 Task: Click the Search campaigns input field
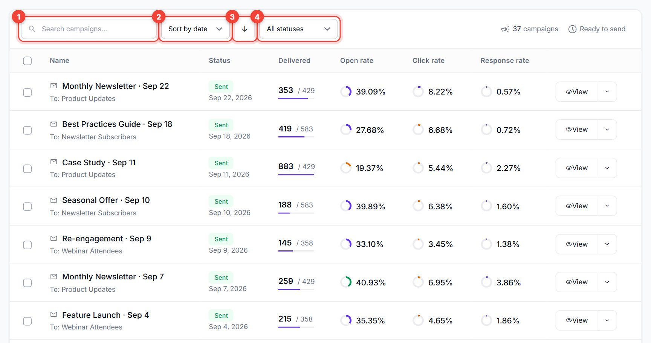coord(89,29)
